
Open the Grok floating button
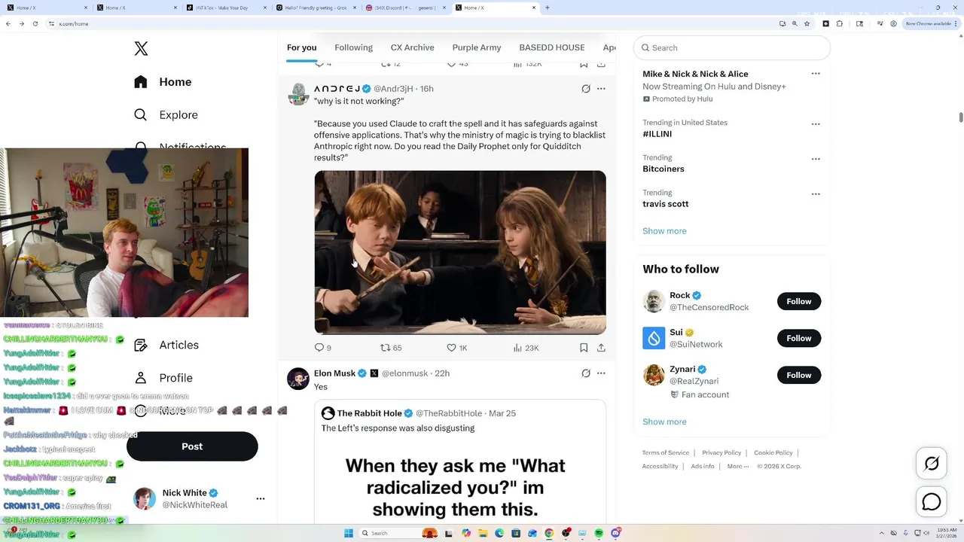pyautogui.click(x=932, y=464)
